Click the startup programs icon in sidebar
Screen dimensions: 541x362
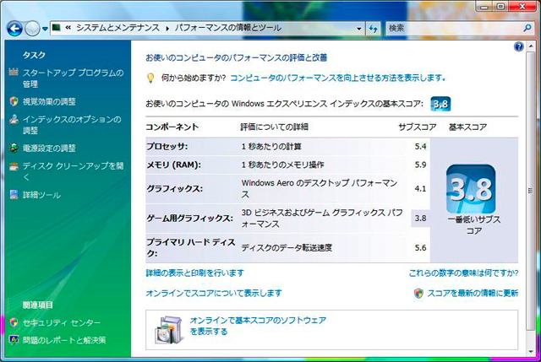pyautogui.click(x=14, y=72)
